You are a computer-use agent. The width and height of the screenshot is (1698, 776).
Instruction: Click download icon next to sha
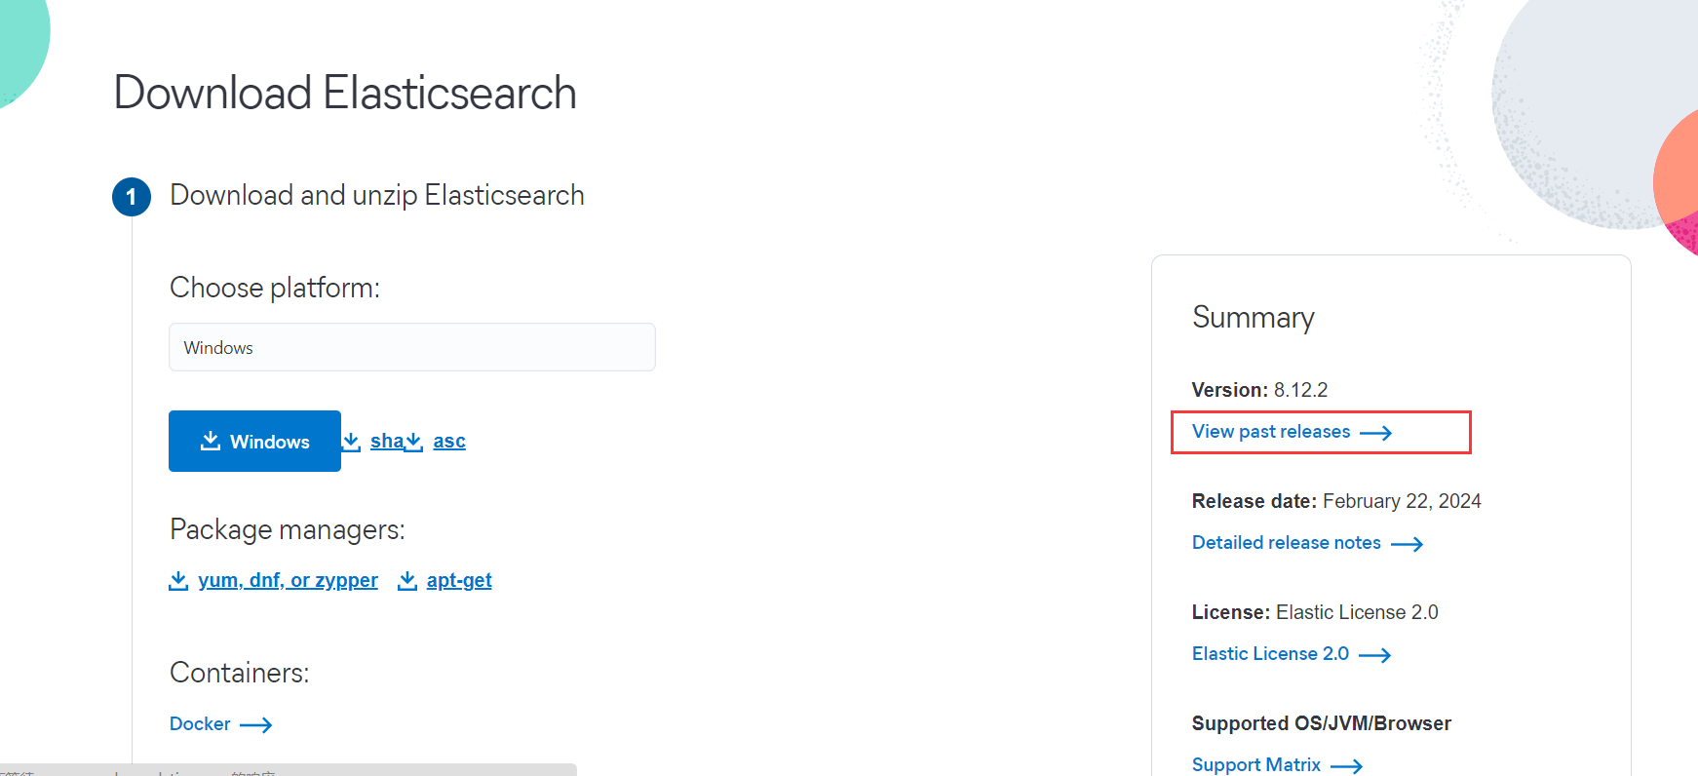(352, 441)
